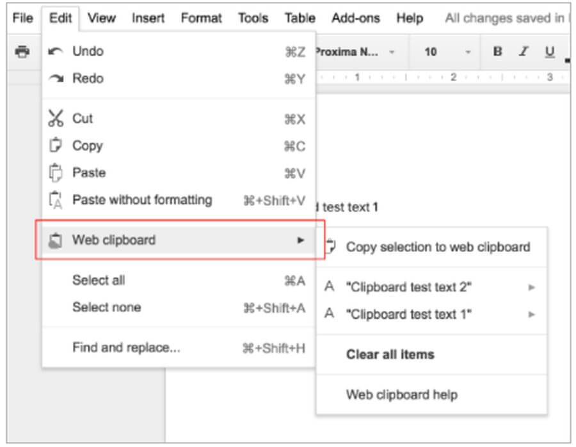This screenshot has height=447, width=576.
Task: Click the Undo arrow icon in the Edit menu
Action: point(56,51)
